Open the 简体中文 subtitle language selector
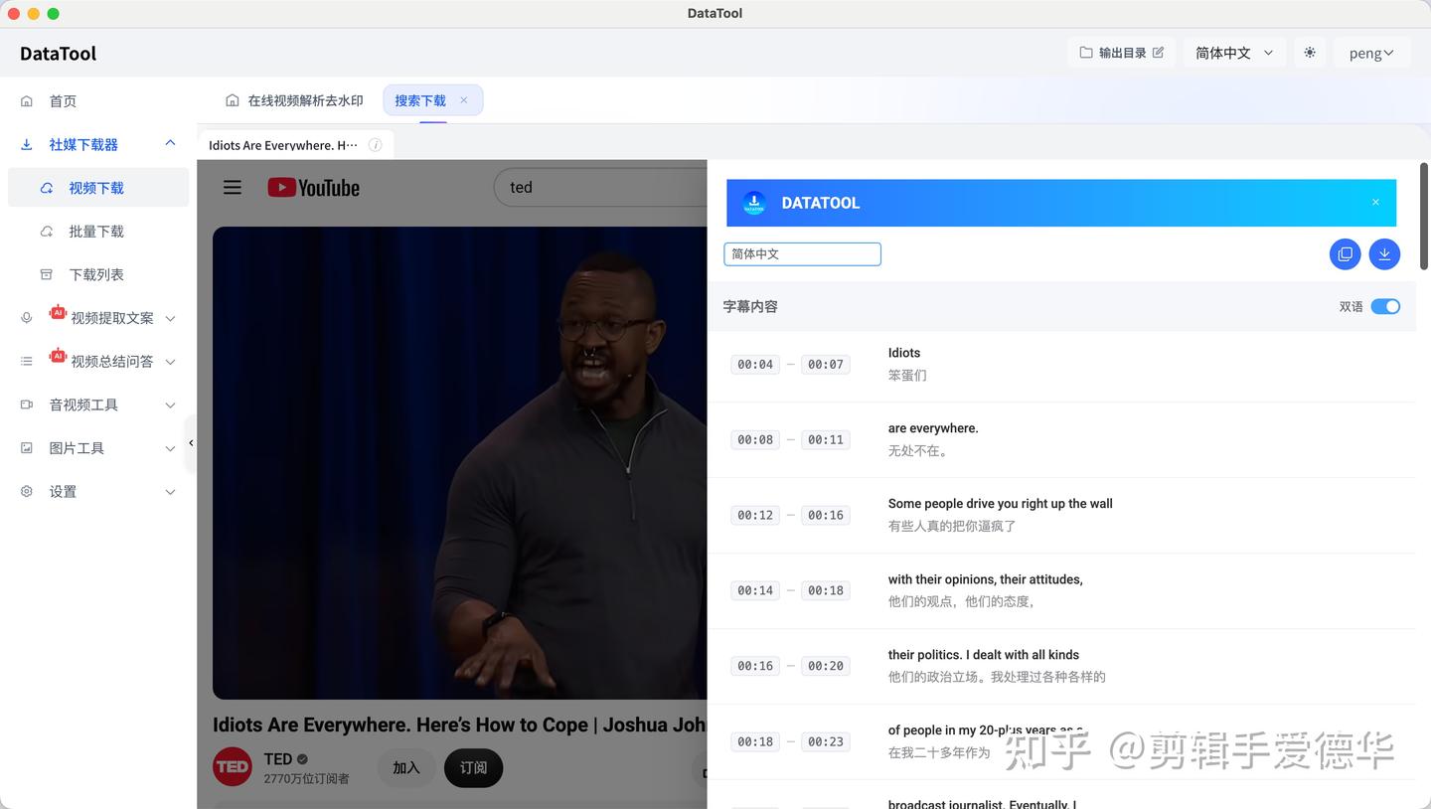The height and width of the screenshot is (809, 1431). pos(802,254)
